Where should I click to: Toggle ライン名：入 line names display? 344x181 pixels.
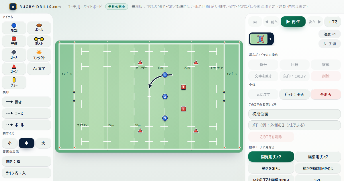point(27,173)
